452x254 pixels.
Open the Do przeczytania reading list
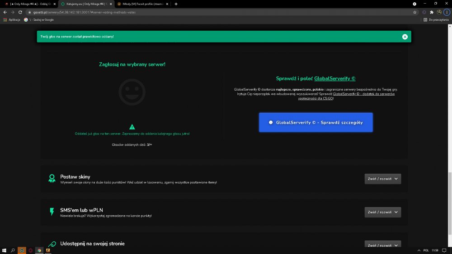pyautogui.click(x=436, y=20)
